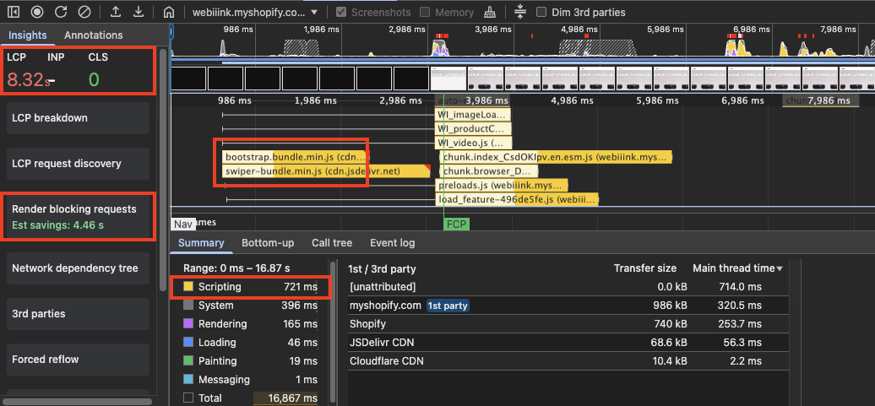875x406 pixels.
Task: Open the Bottom-up tab
Action: tap(268, 243)
